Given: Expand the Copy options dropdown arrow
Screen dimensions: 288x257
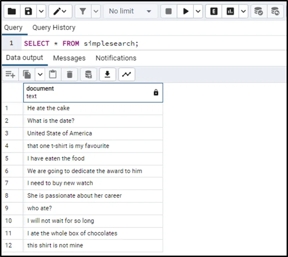Looking at the screenshot, I should coord(40,74).
